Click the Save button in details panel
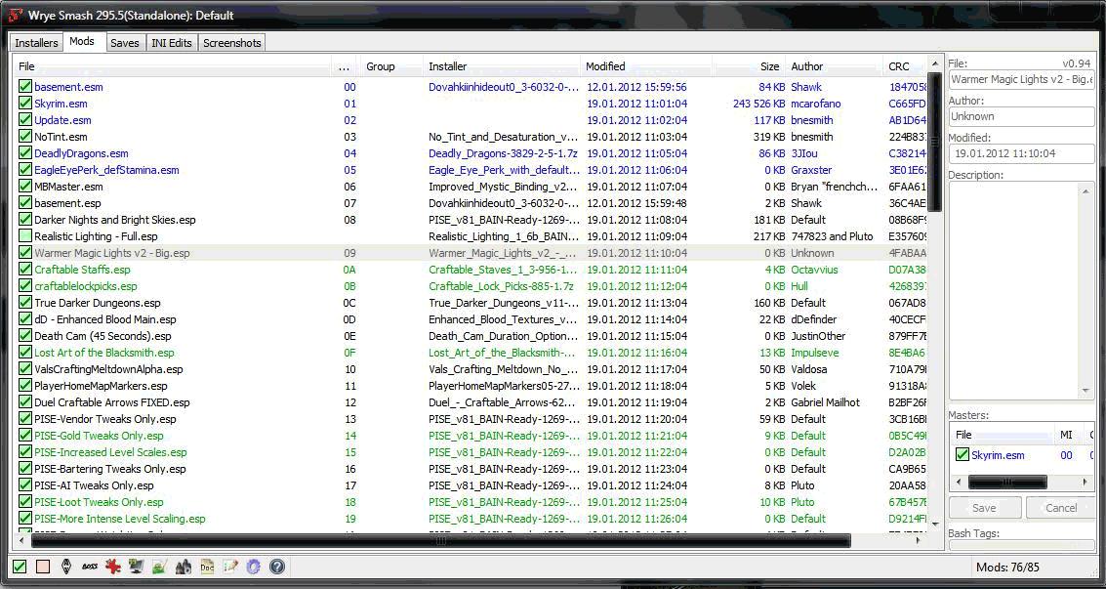 (984, 508)
